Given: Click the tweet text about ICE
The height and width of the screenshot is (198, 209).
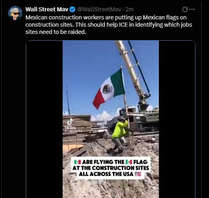Looking at the screenshot, I should 109,25.
